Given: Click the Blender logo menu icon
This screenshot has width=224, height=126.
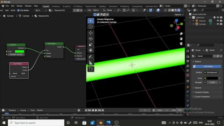Looking at the screenshot, I should coord(3,6).
